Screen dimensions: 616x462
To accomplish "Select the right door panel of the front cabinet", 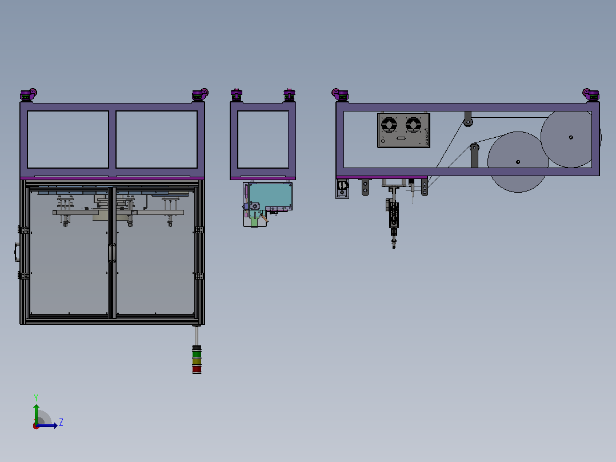I will 155,252.
